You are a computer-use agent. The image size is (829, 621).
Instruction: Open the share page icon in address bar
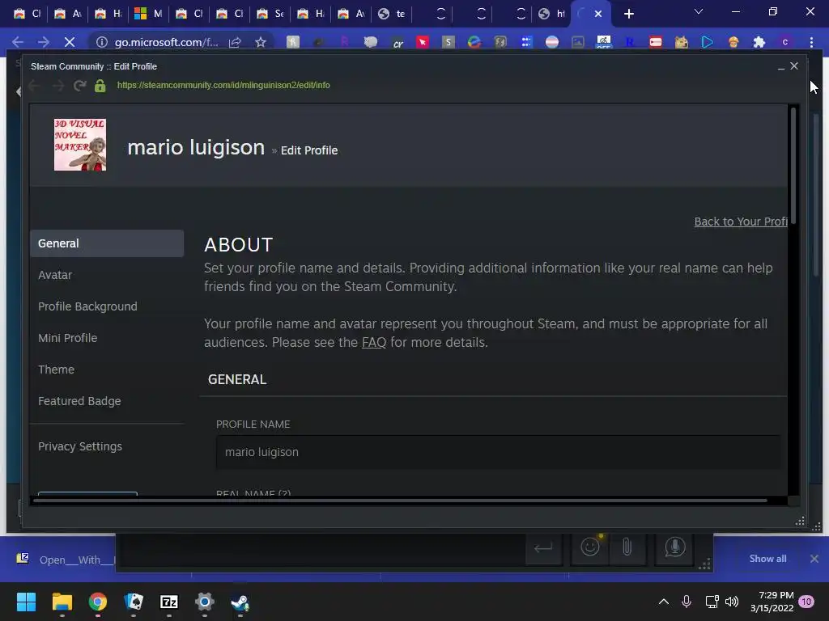pyautogui.click(x=235, y=42)
